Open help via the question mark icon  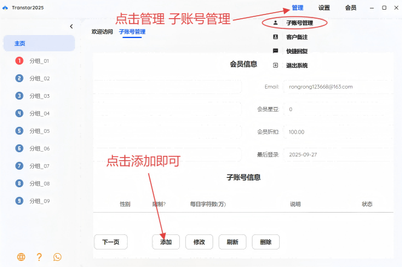[39, 257]
